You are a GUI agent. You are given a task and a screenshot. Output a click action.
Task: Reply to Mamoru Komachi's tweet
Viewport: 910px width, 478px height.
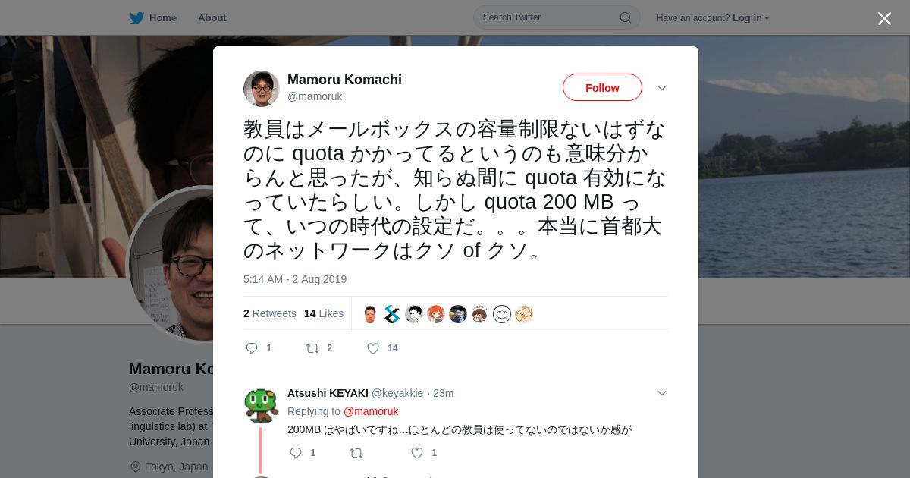[x=253, y=348]
